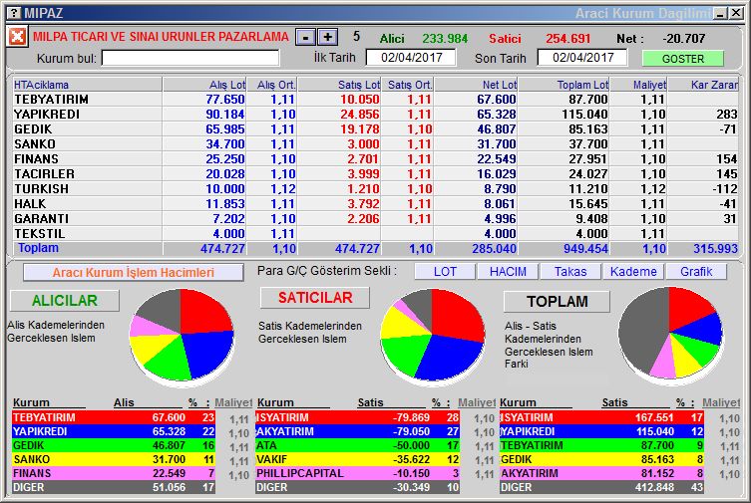
Task: Click blue AKYATIRIM row showing -79.050
Action: point(358,431)
